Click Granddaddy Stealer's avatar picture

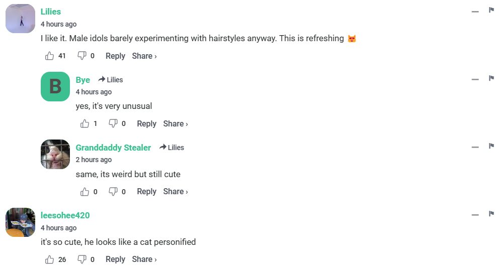pyautogui.click(x=55, y=154)
